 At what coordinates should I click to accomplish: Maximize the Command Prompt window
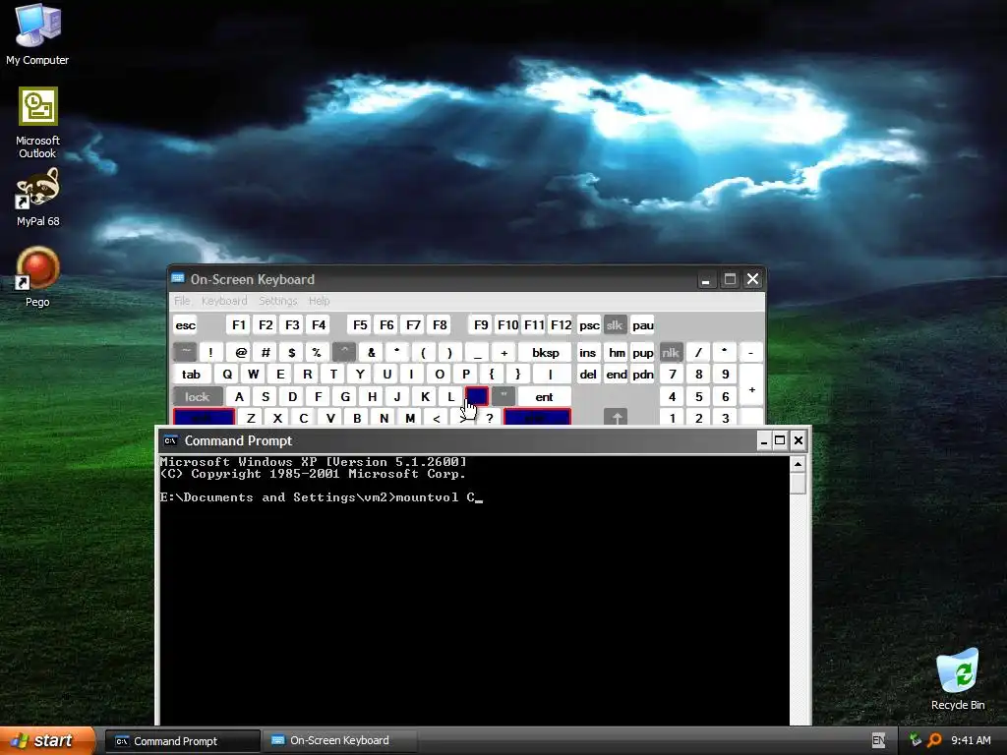coord(780,440)
